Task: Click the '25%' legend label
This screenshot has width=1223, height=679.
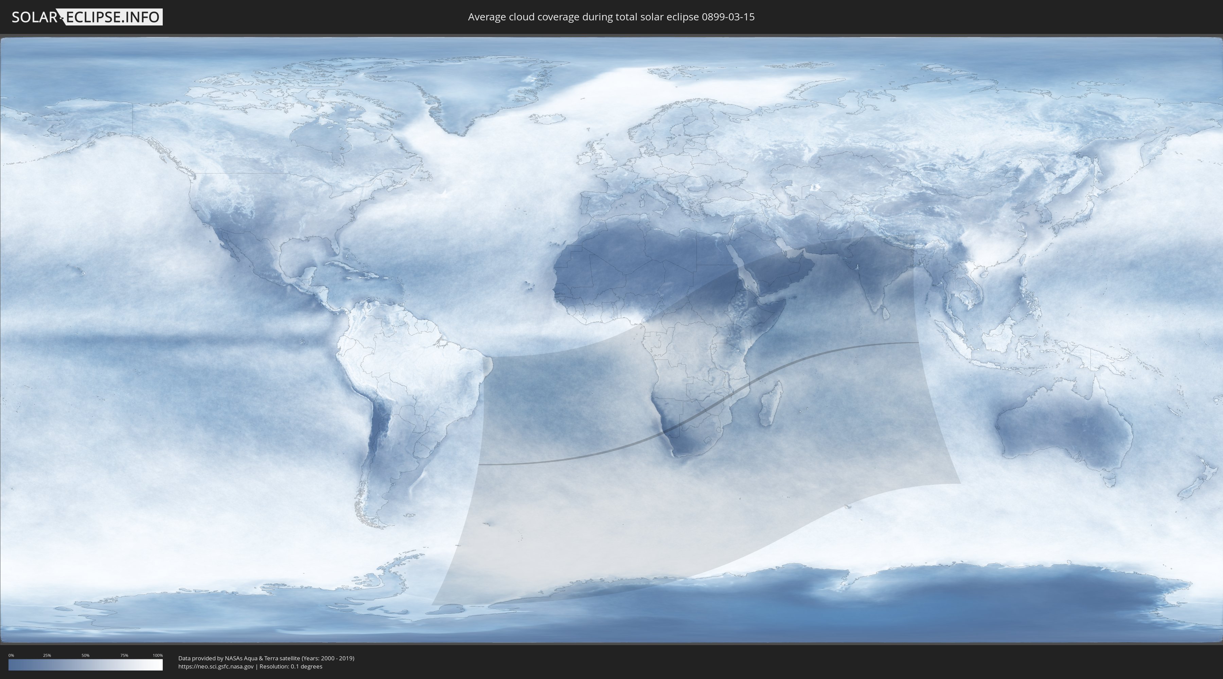Action: (47, 655)
